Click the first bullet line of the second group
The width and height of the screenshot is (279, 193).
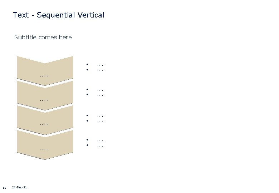point(101,90)
